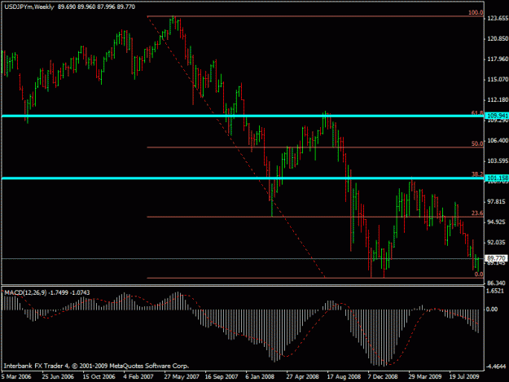509x382 pixels.
Task: Click the 106.400 price axis value
Action: pyautogui.click(x=498, y=141)
